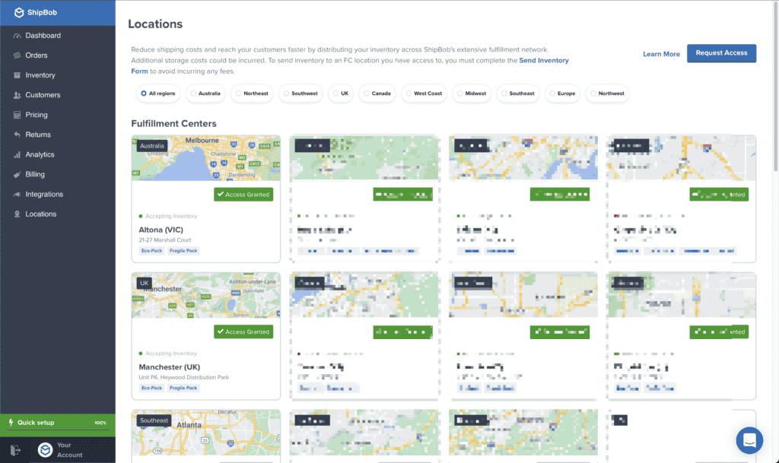Click the Locations pin icon
Screen dimensions: 779x463
[x=17, y=214]
